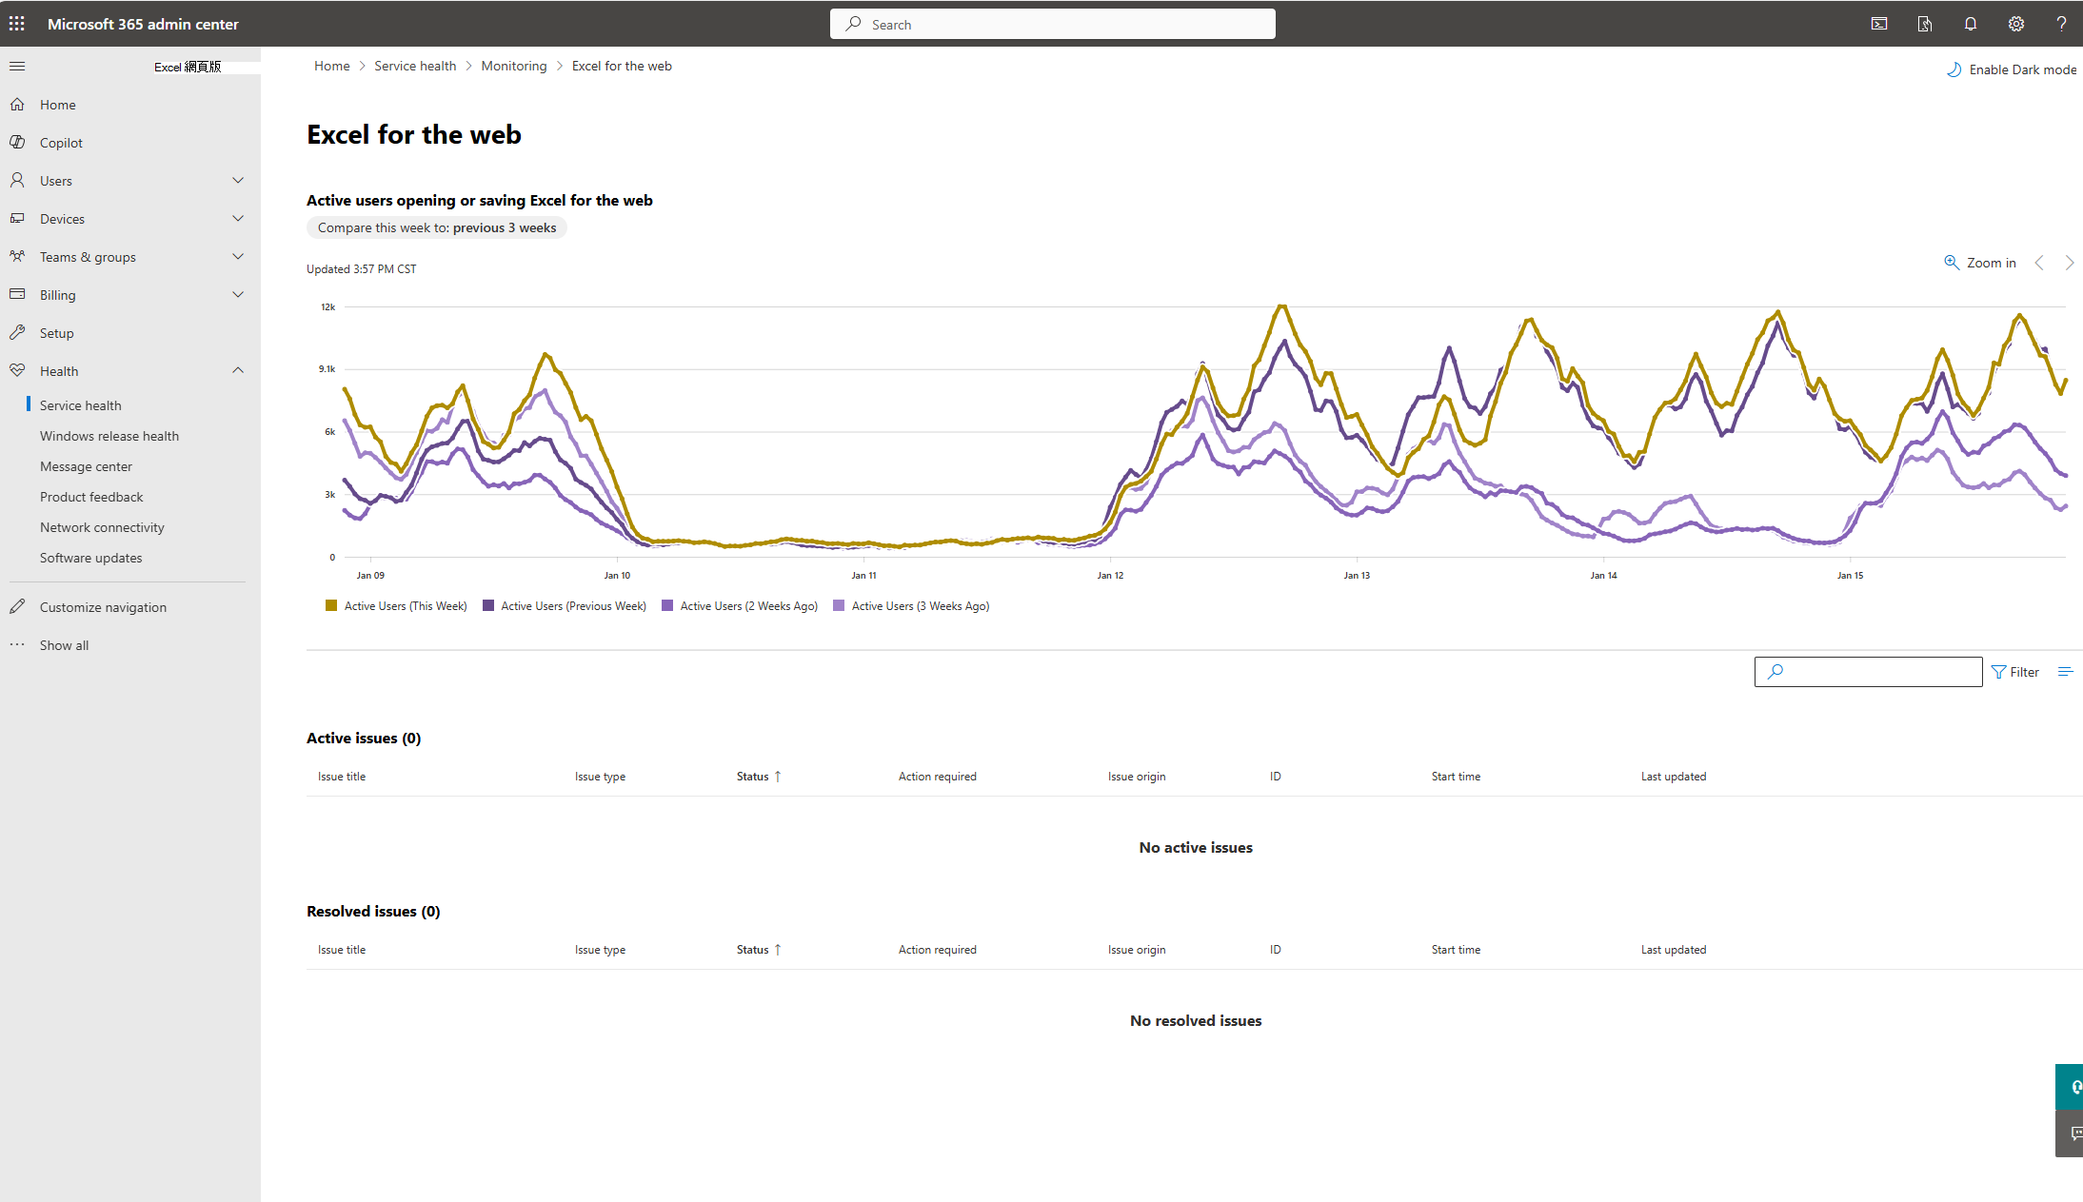Open the mobile app install icon in header
2083x1202 pixels.
click(1925, 24)
